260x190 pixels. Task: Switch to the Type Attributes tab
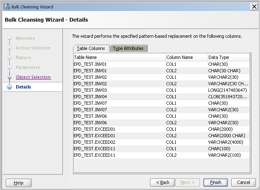click(128, 48)
